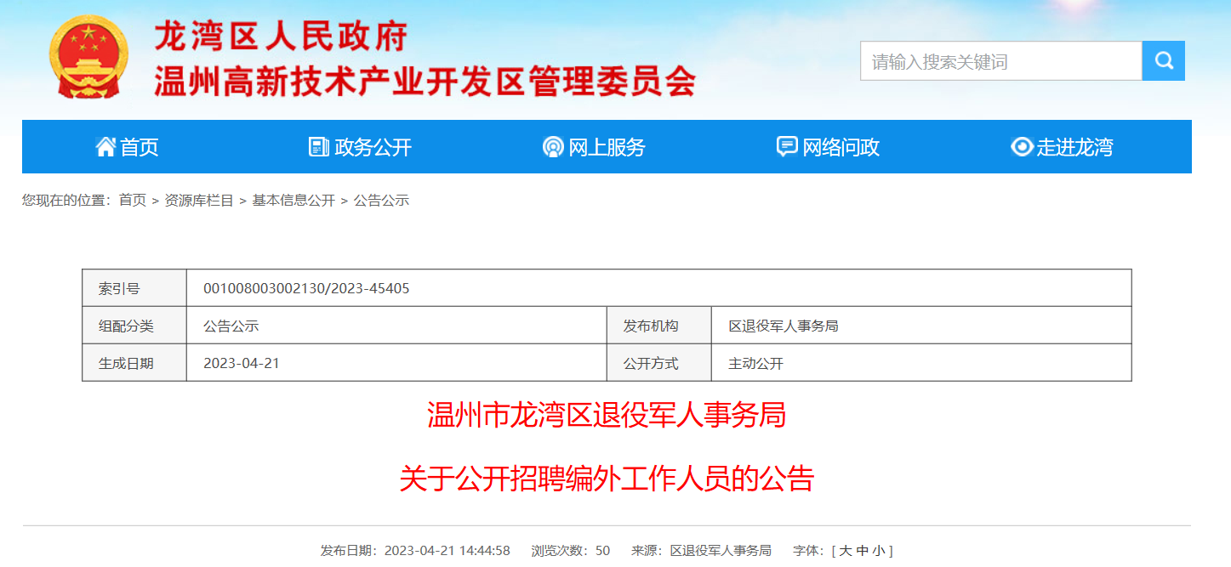Click the national emblem logo
The width and height of the screenshot is (1231, 567).
pos(89,57)
